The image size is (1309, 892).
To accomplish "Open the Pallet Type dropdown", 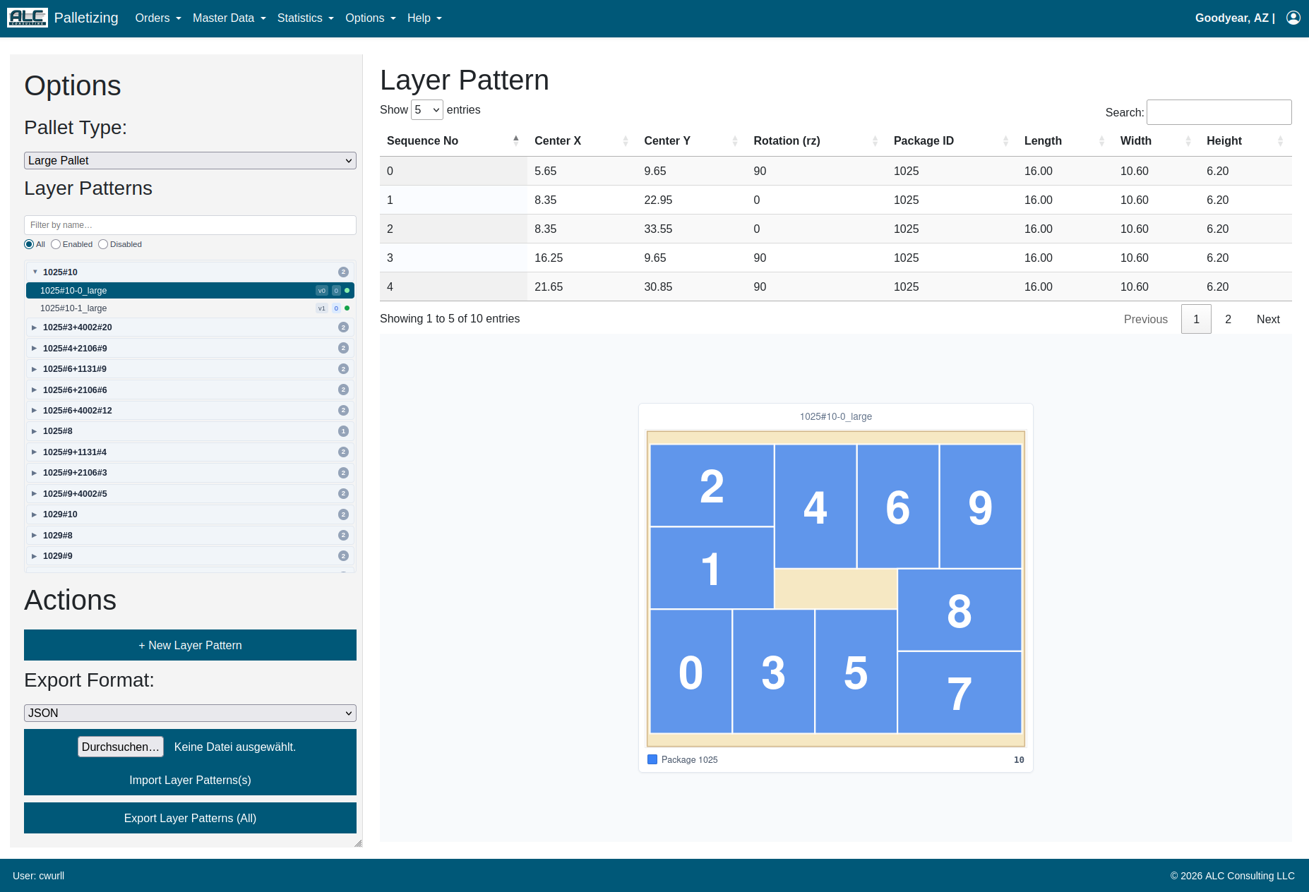I will tap(190, 161).
